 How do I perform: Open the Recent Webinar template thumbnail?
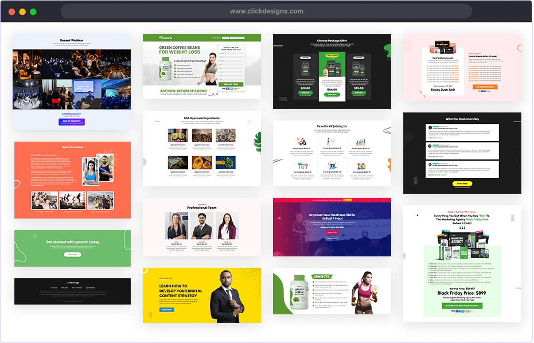tap(72, 75)
